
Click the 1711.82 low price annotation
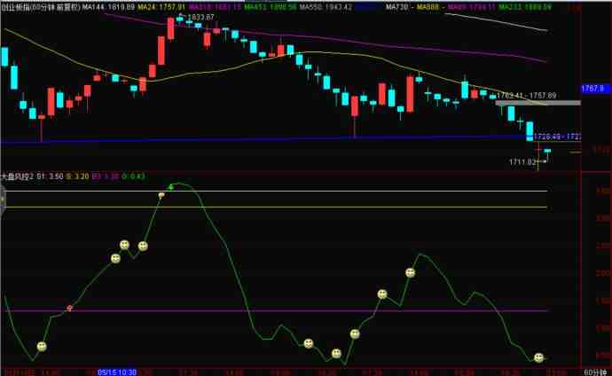click(x=522, y=162)
